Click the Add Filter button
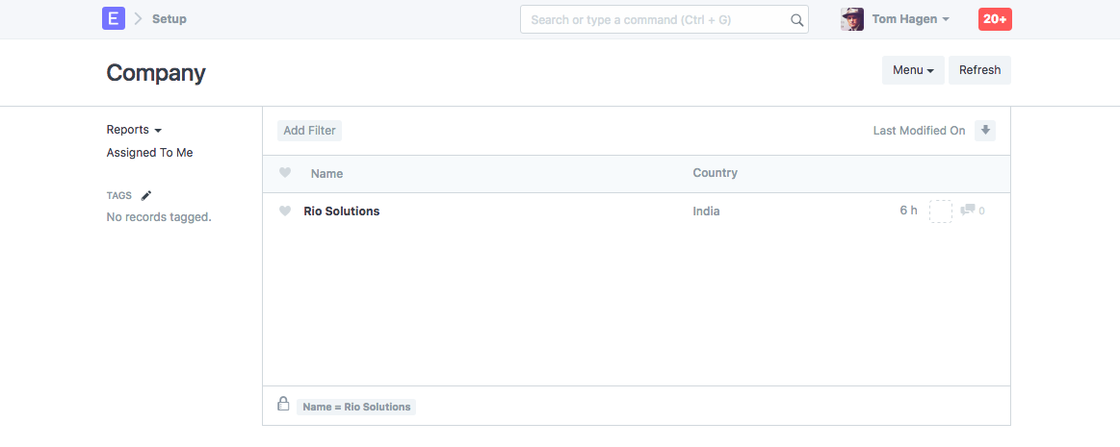Viewport: 1120px width, 447px height. tap(309, 131)
